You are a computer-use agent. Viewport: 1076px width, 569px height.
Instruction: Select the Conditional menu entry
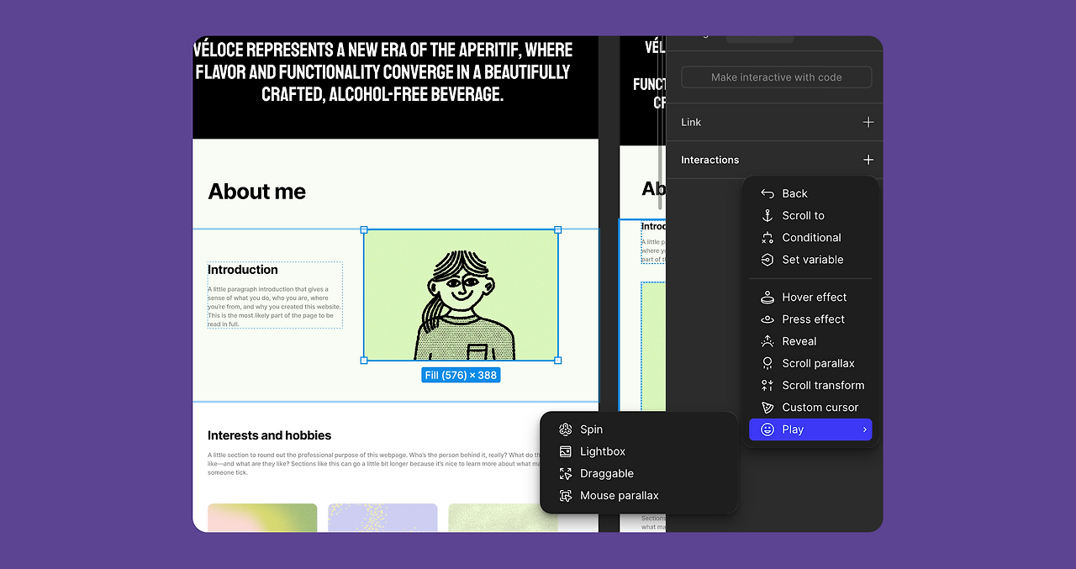[810, 238]
